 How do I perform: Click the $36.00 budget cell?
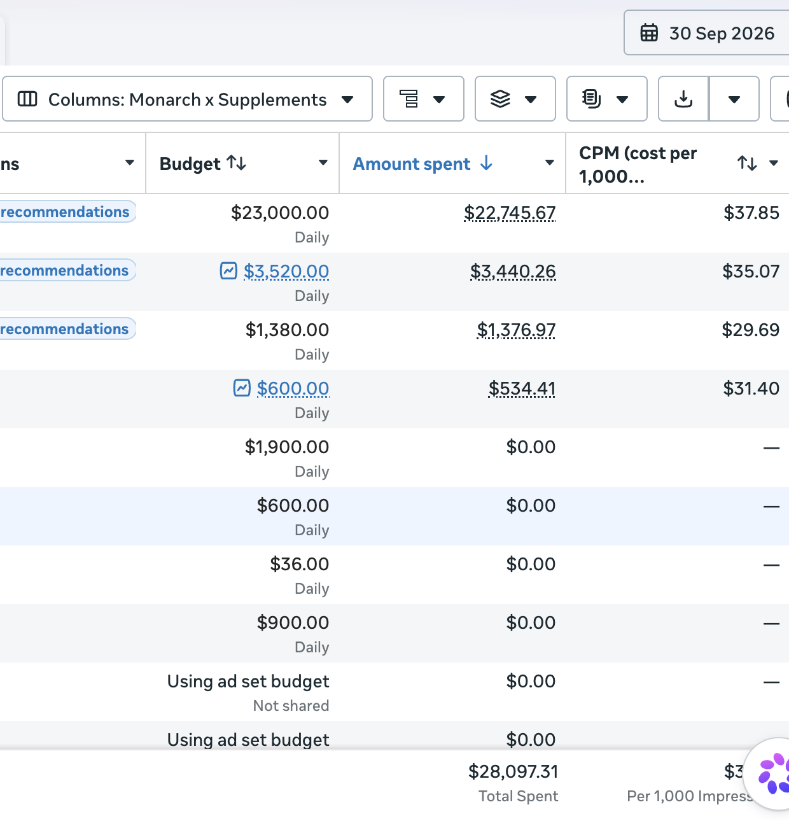300,564
